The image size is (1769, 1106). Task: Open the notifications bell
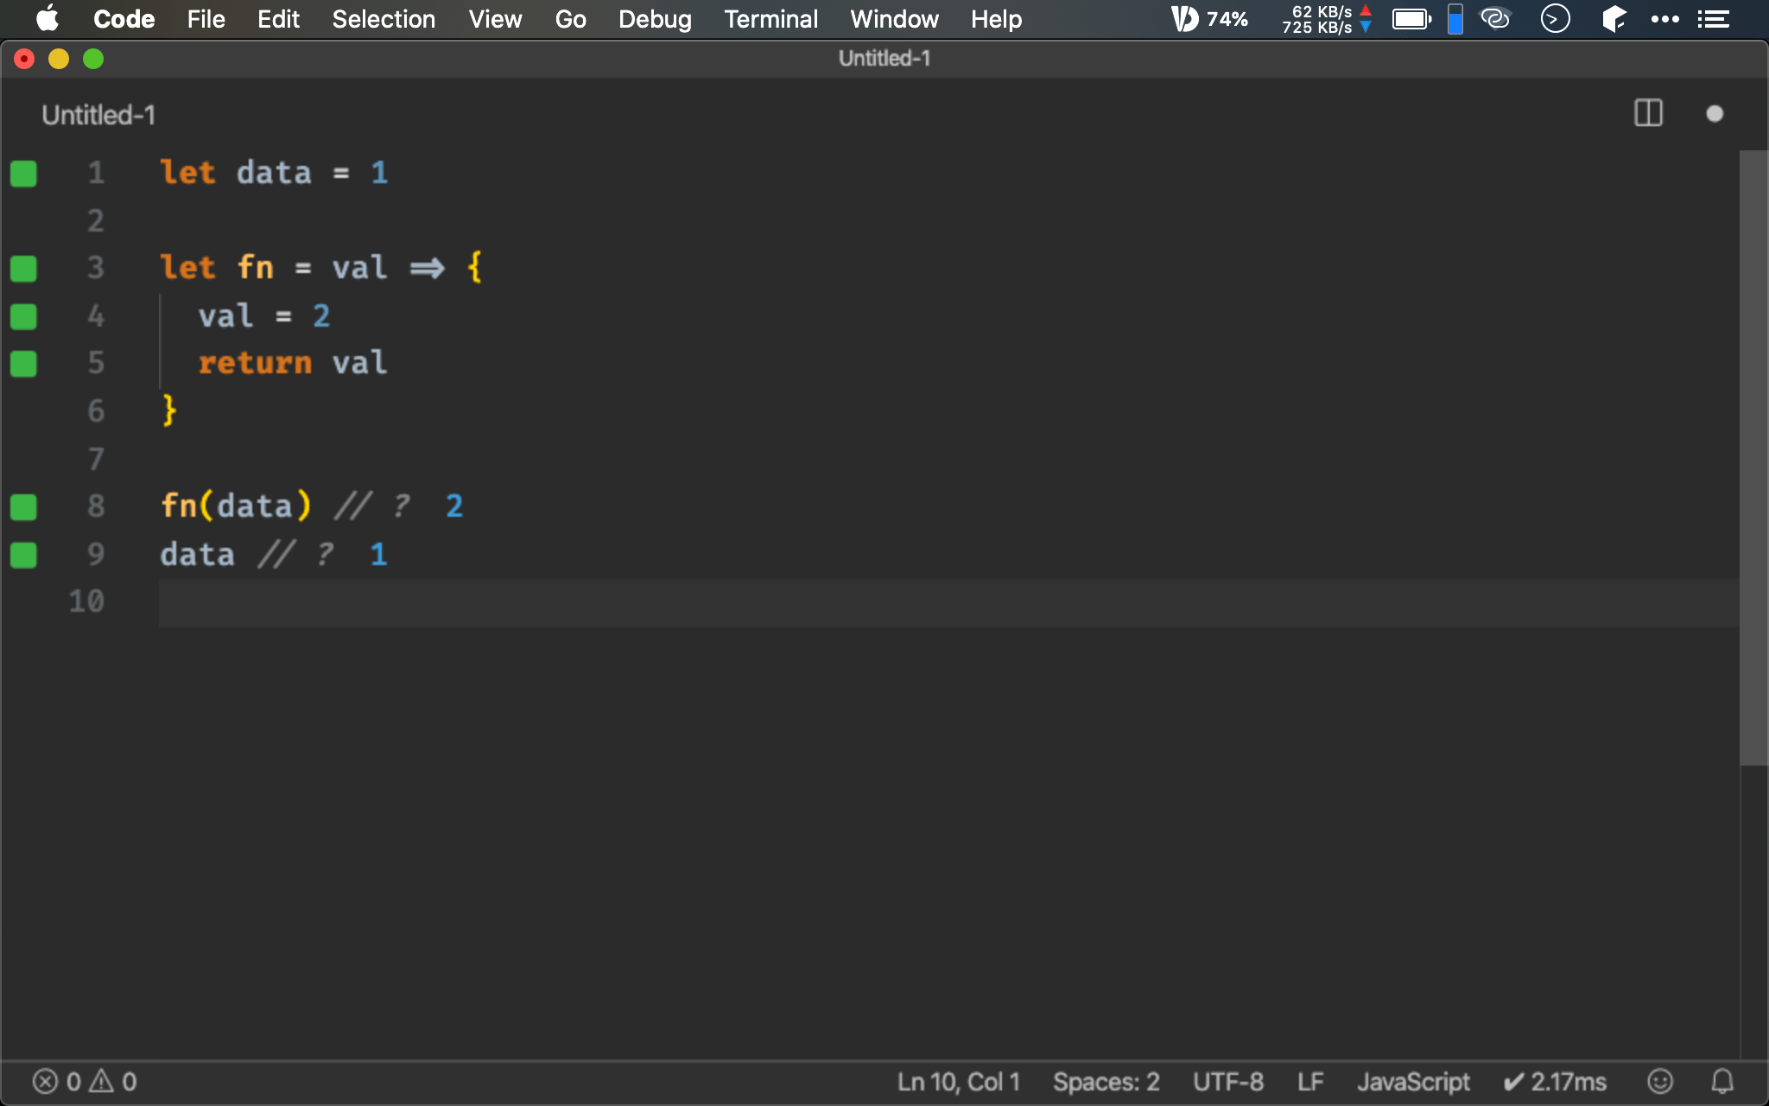pyautogui.click(x=1722, y=1081)
